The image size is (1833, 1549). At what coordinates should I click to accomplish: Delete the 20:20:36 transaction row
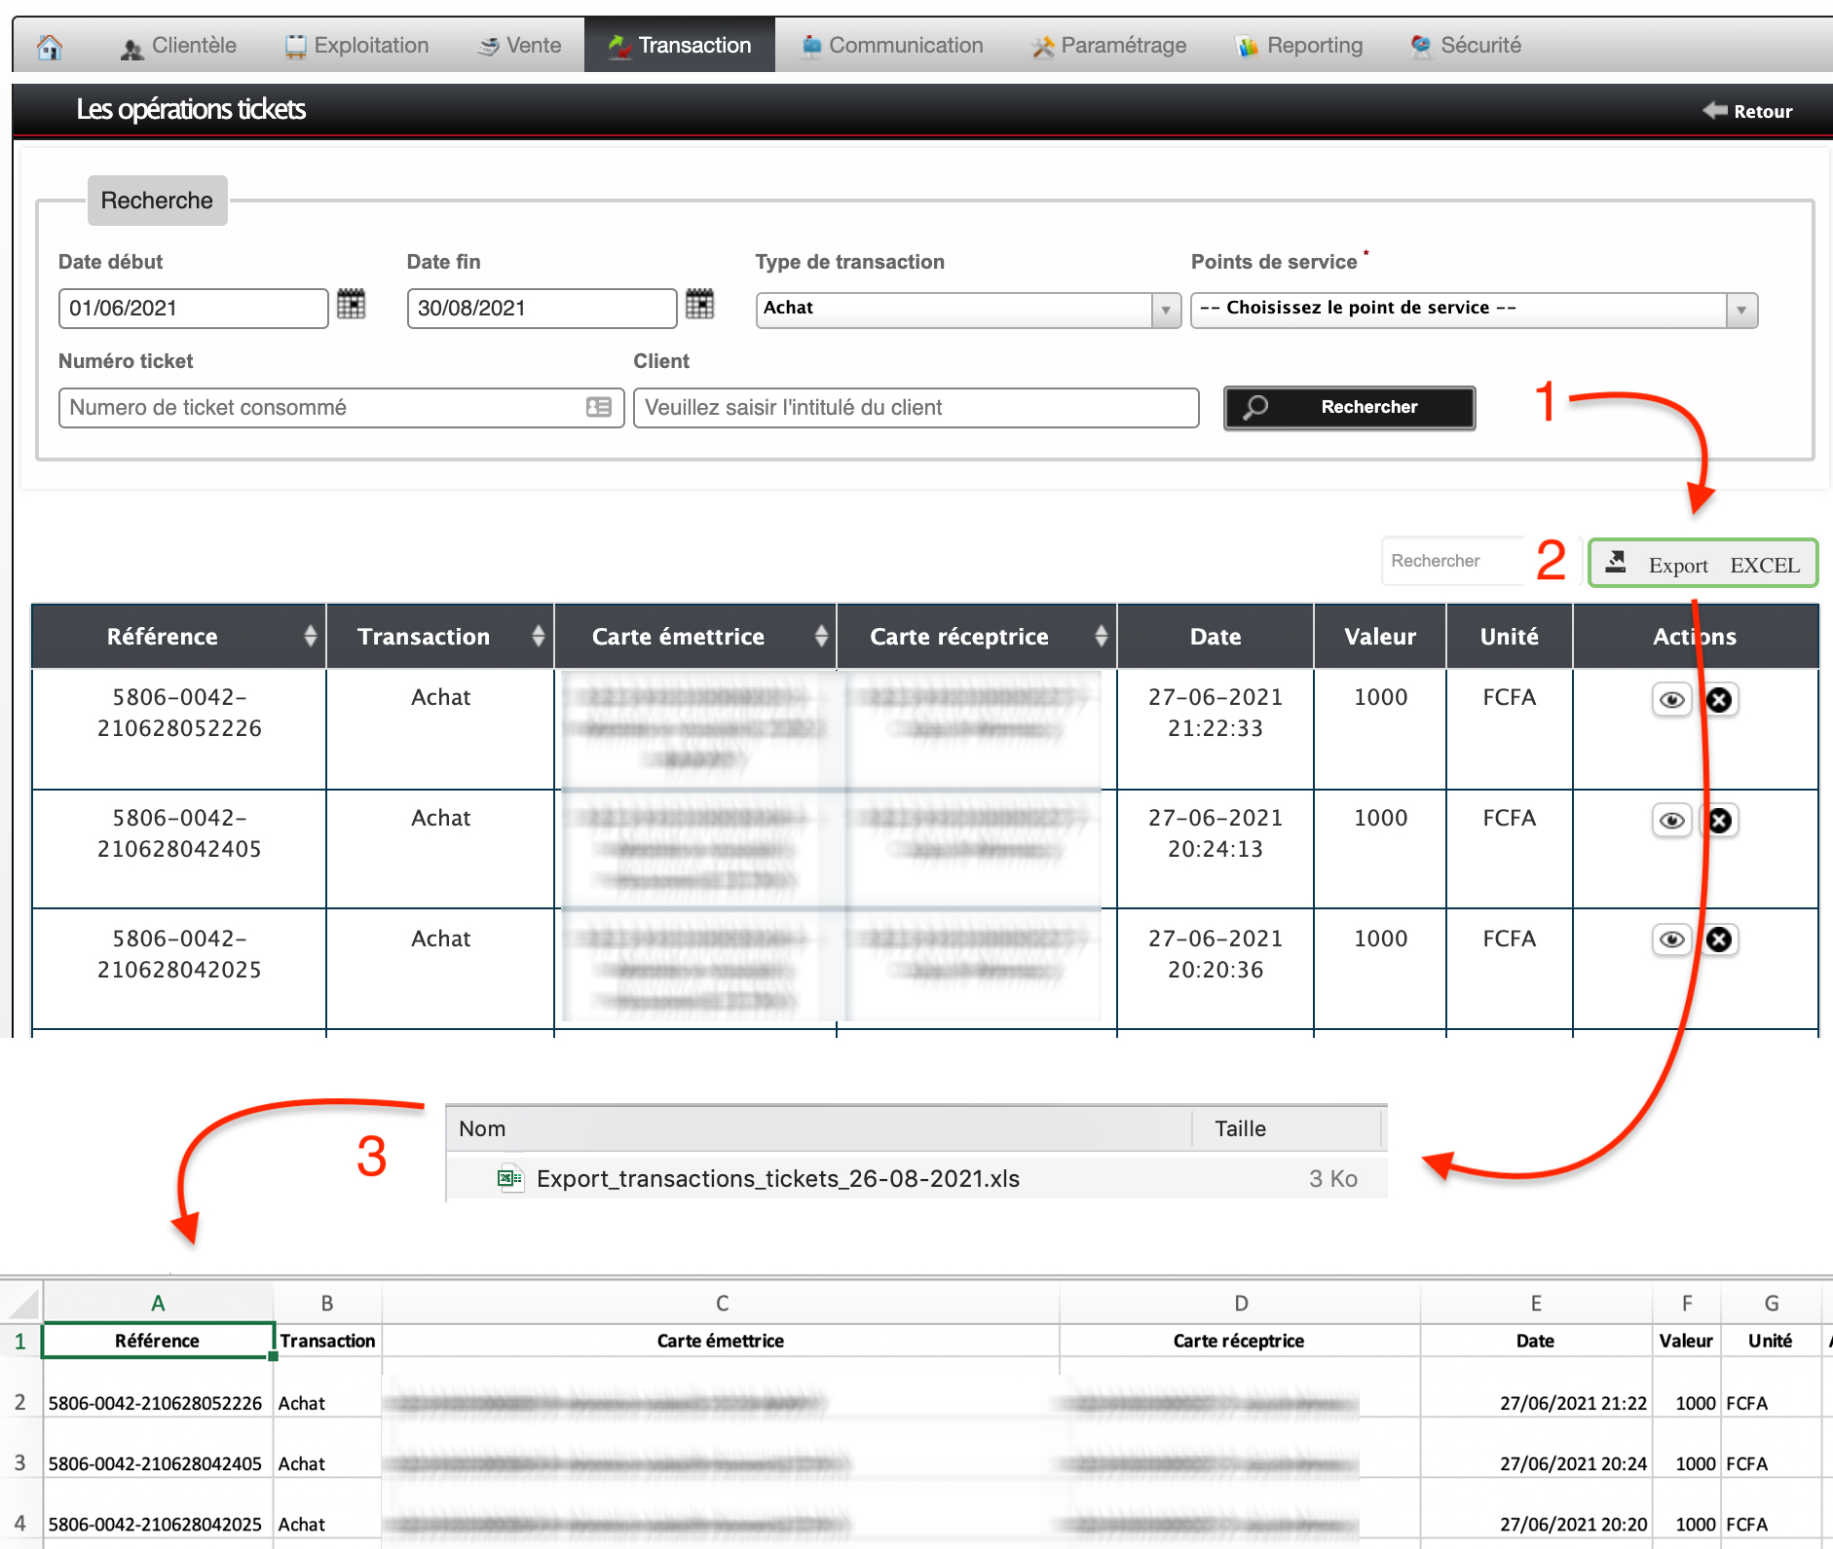click(x=1720, y=940)
